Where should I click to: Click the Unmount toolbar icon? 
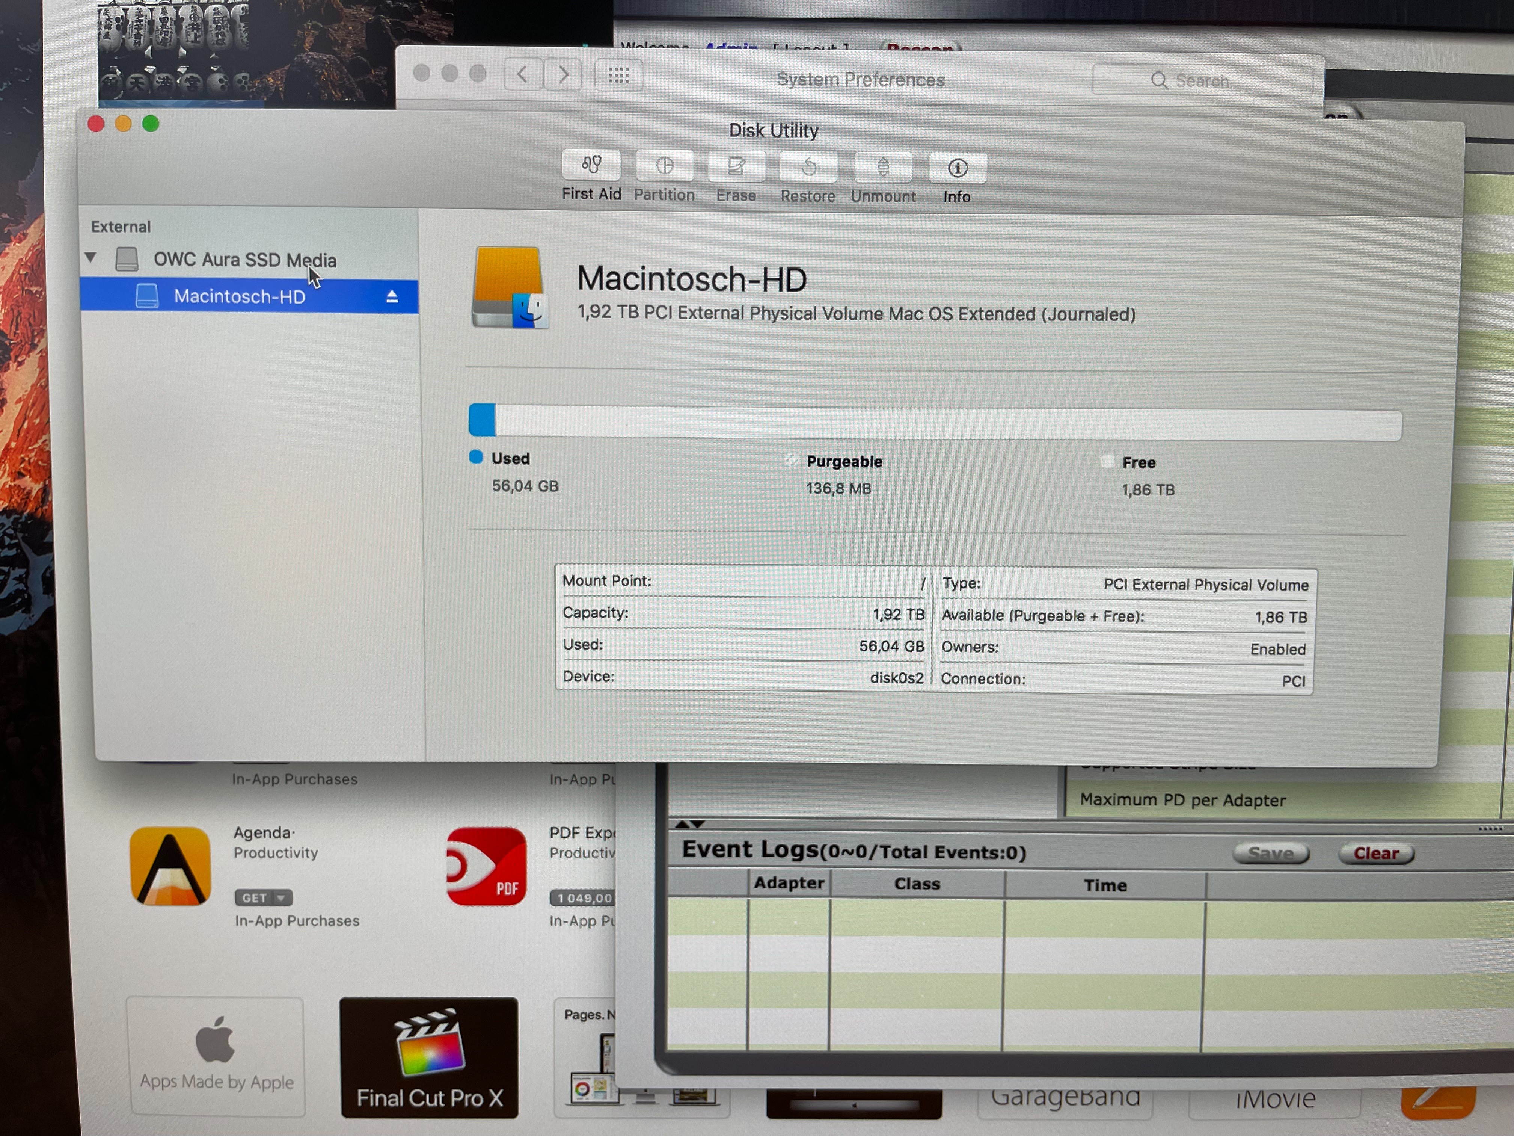pos(883,168)
